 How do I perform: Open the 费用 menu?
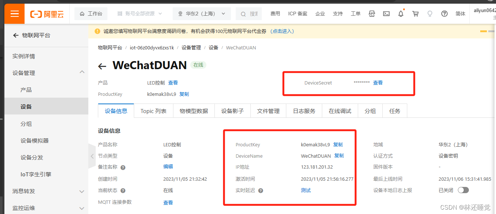pos(275,14)
